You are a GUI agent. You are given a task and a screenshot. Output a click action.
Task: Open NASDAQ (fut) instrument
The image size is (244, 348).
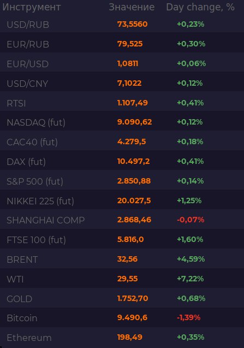36,122
